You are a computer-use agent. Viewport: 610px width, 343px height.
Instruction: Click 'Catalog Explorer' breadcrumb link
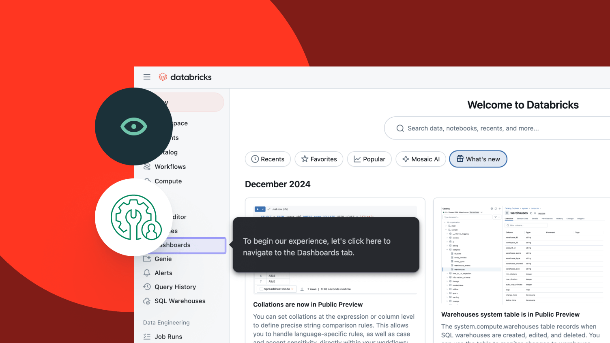(511, 208)
